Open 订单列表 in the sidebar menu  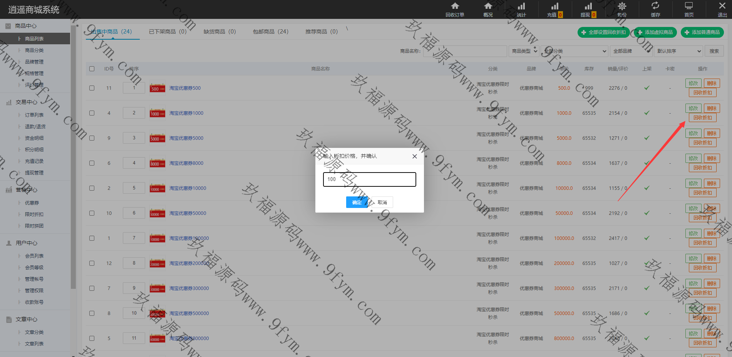(x=34, y=115)
